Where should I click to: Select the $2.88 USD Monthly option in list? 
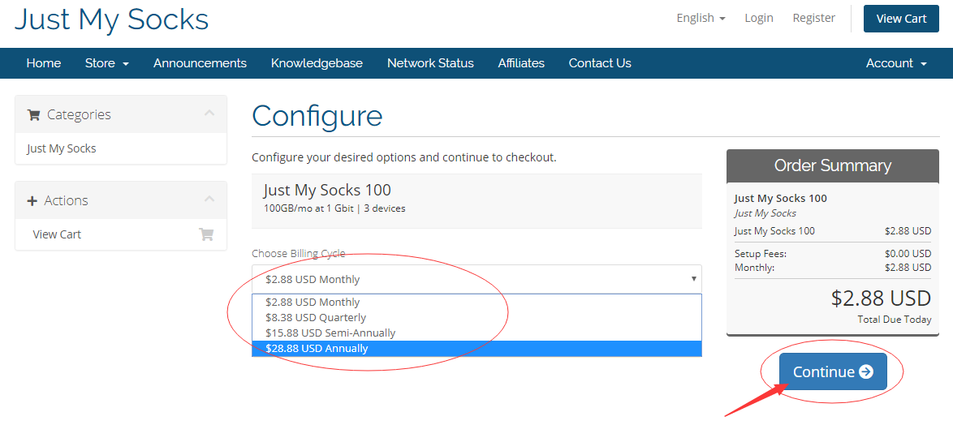click(313, 303)
